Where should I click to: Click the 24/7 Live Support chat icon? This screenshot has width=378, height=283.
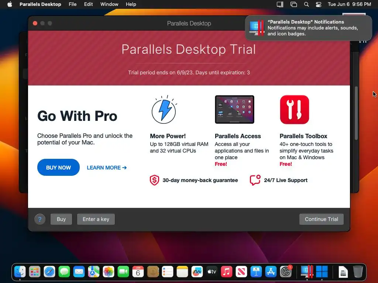tap(255, 180)
